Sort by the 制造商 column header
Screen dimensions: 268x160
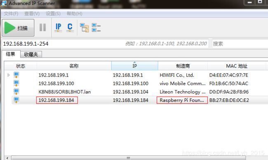tap(183, 66)
